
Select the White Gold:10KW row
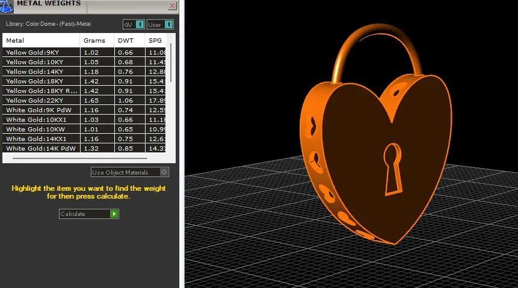(84, 129)
